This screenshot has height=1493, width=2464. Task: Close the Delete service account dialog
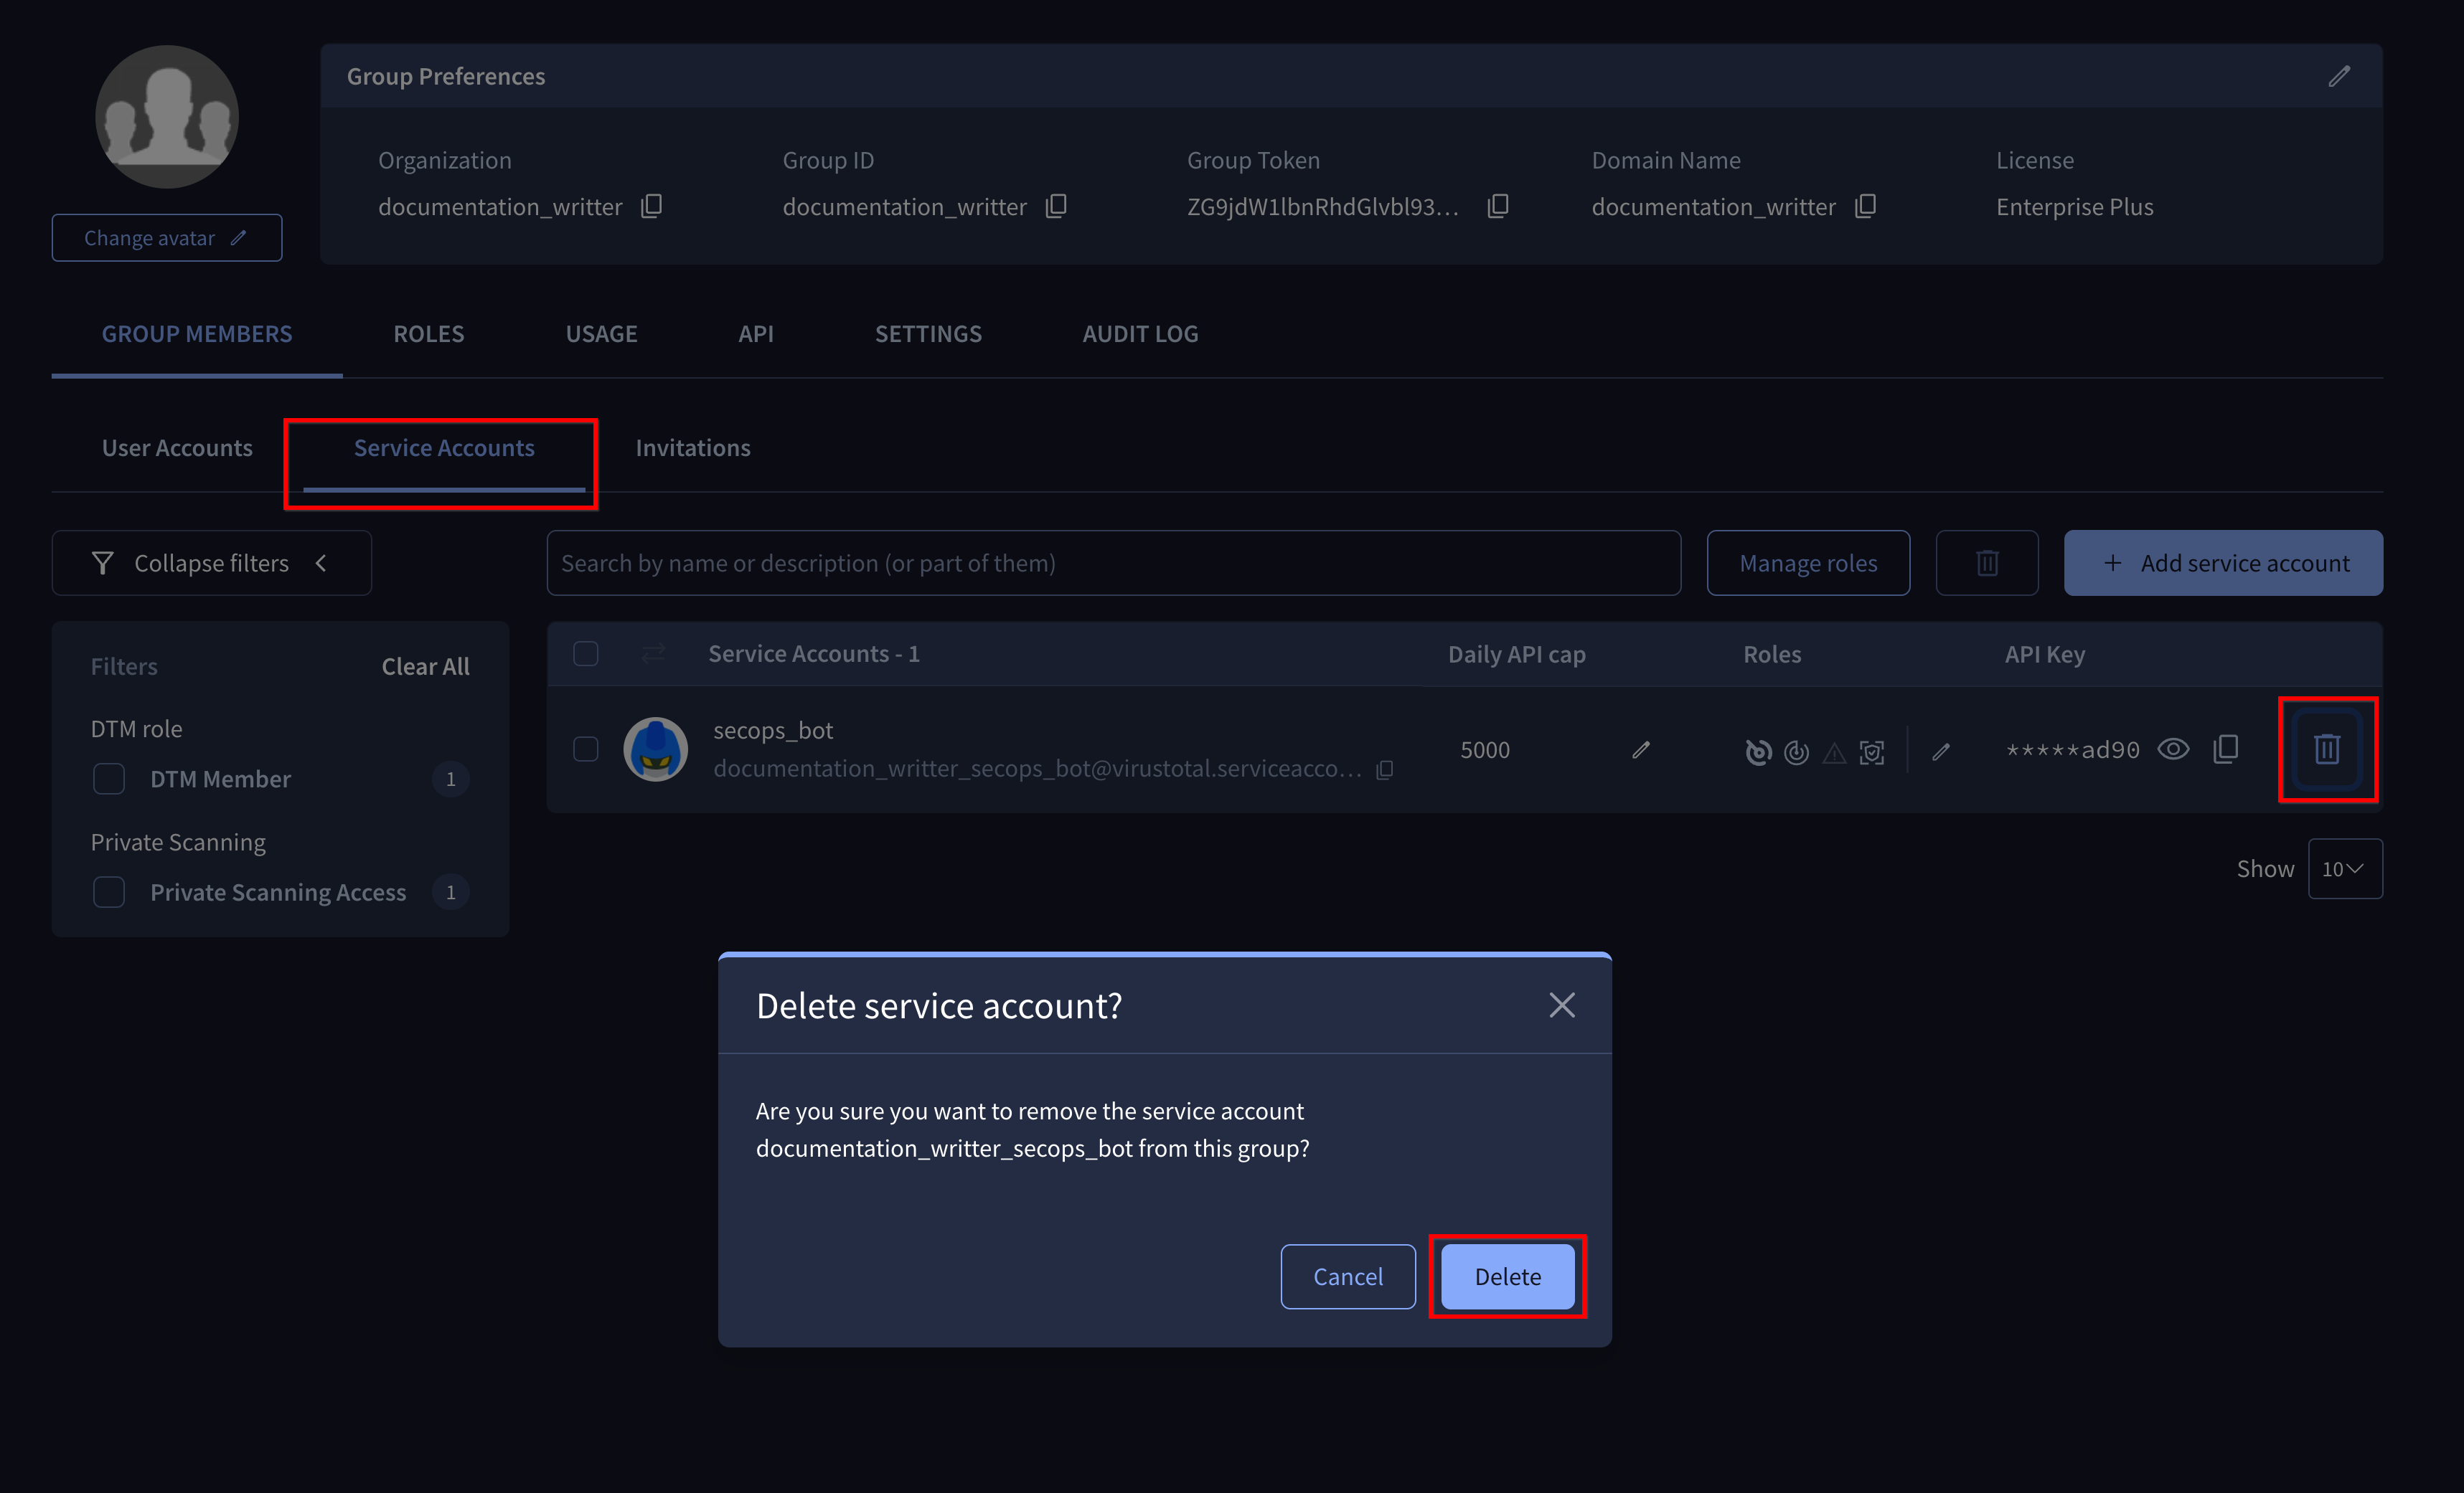click(x=1562, y=1005)
